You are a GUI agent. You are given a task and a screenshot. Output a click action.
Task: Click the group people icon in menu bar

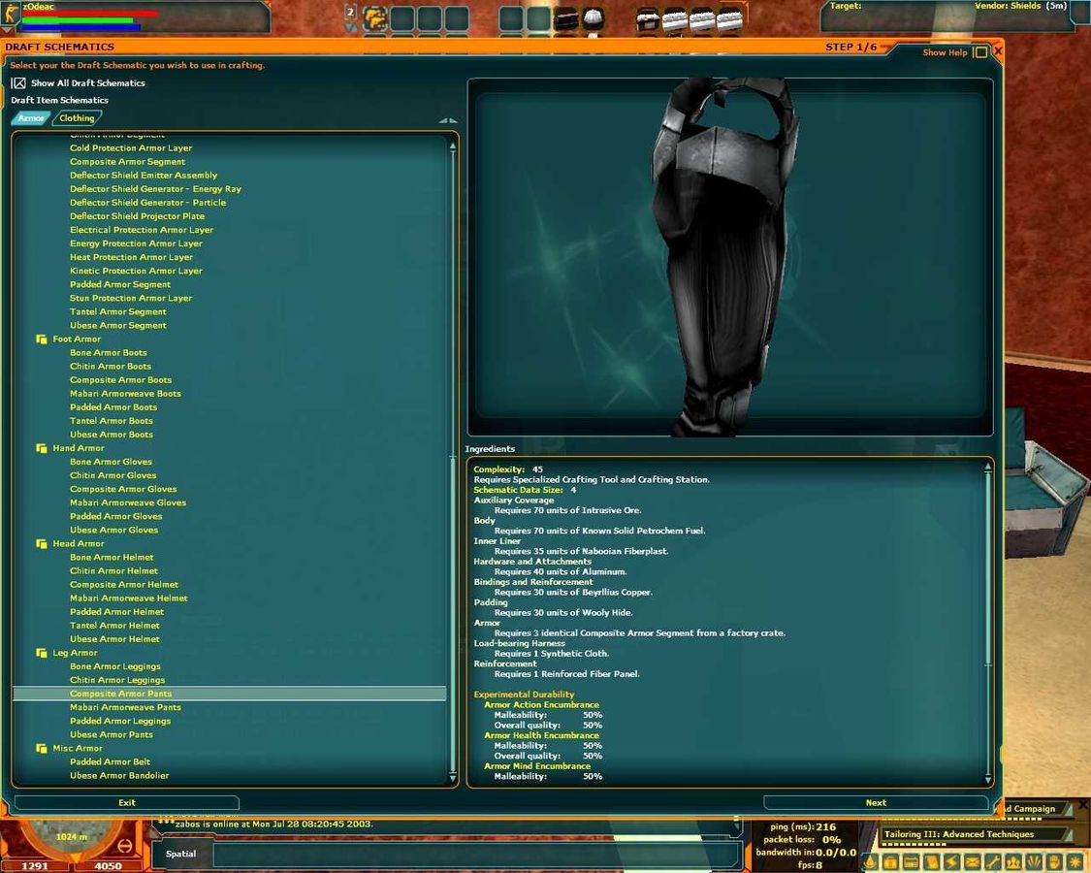coord(1013,861)
